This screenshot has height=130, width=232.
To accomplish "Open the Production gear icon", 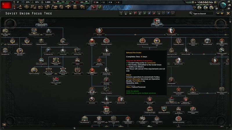I will point(61,7).
